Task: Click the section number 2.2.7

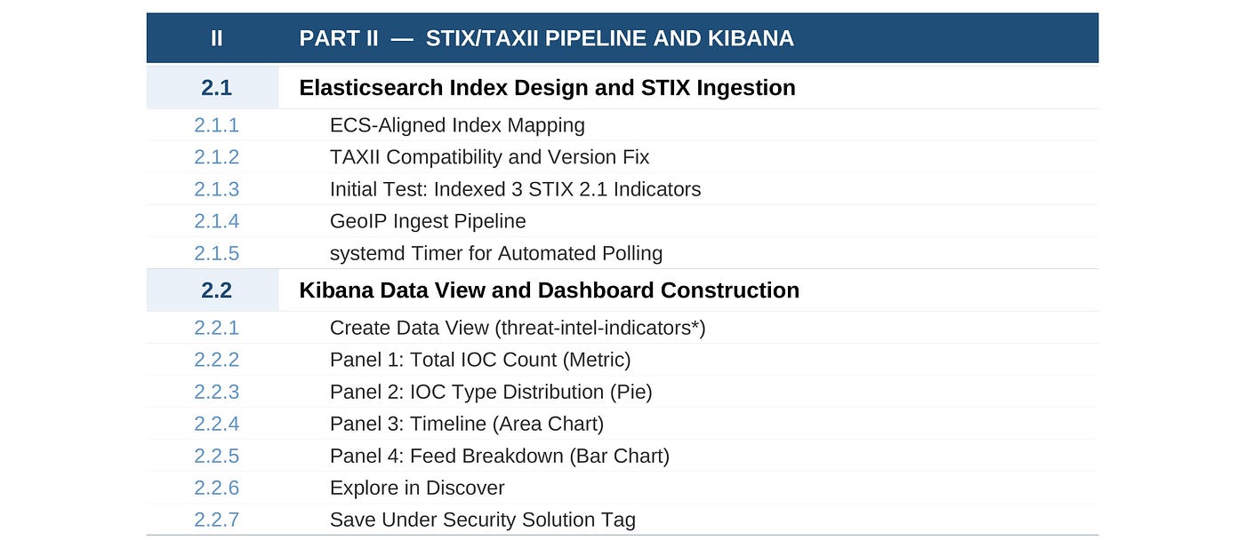Action: tap(216, 520)
